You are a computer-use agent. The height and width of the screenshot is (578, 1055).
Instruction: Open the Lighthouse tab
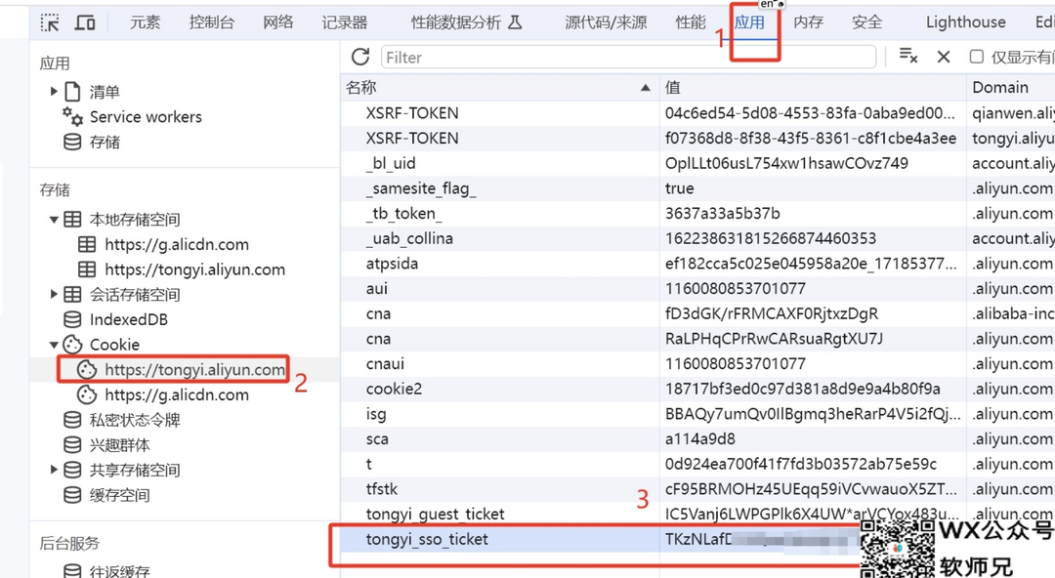click(x=965, y=22)
